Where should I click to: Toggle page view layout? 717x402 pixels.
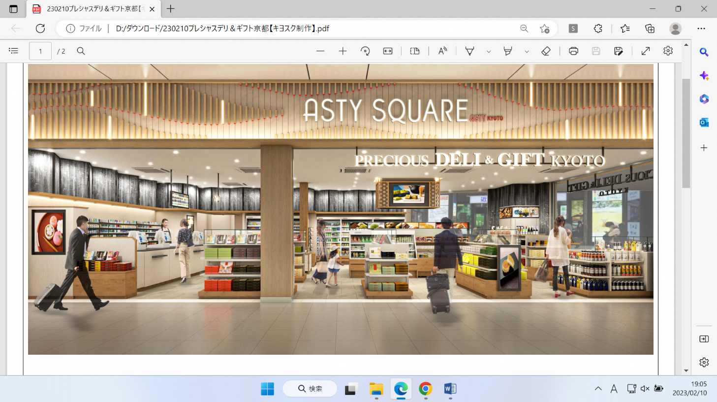click(x=415, y=51)
